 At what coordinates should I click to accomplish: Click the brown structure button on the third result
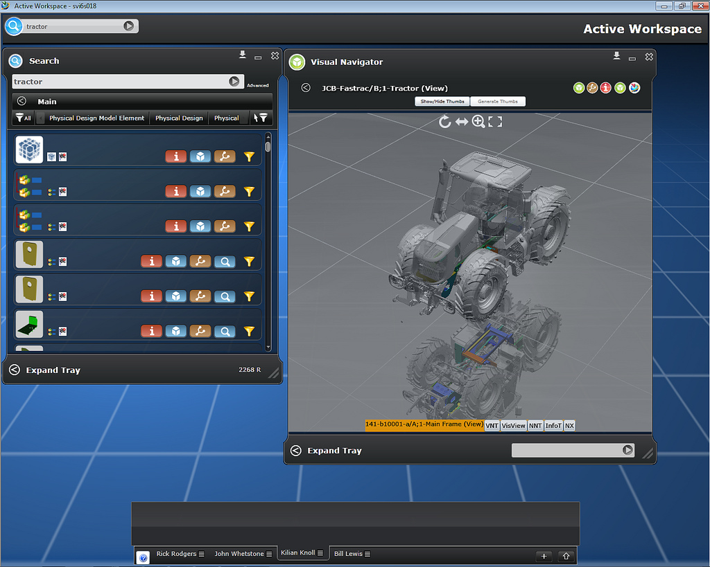pyautogui.click(x=224, y=226)
